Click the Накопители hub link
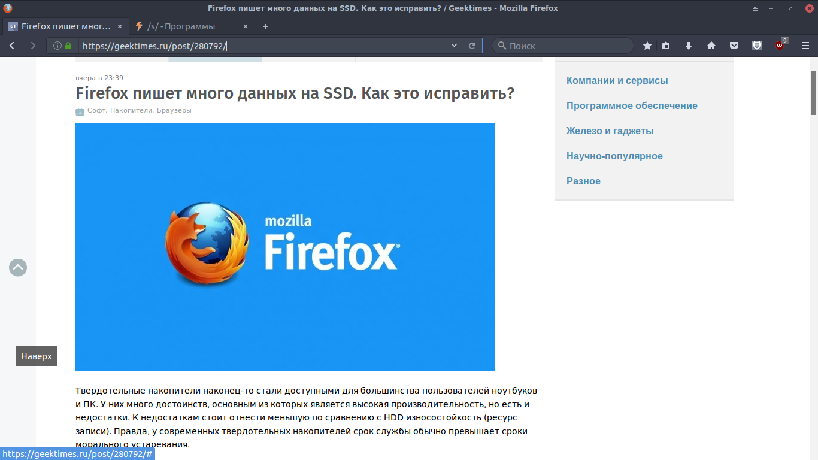818x460 pixels. tap(131, 110)
